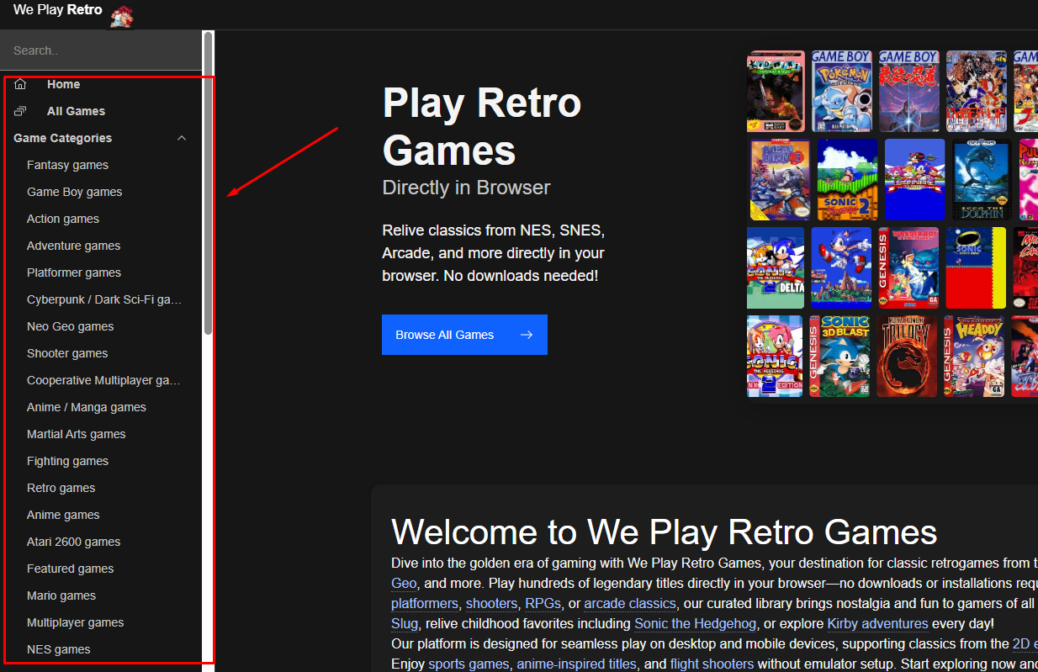This screenshot has width=1038, height=672.
Task: Open All Games in the sidebar
Action: click(x=77, y=111)
